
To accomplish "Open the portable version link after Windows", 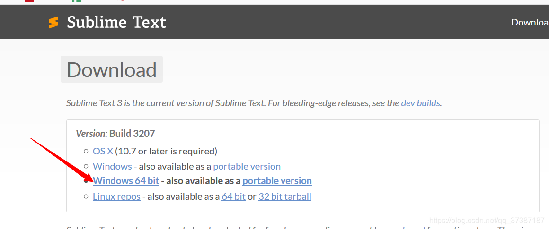I will [247, 166].
